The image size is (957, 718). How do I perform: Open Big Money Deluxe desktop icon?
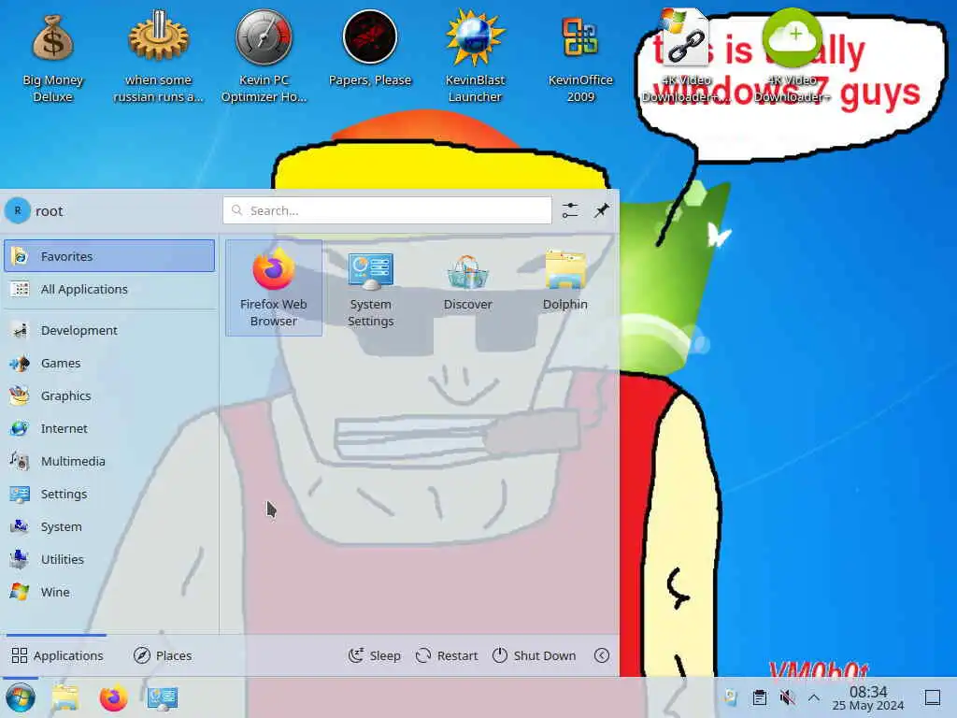[x=52, y=58]
